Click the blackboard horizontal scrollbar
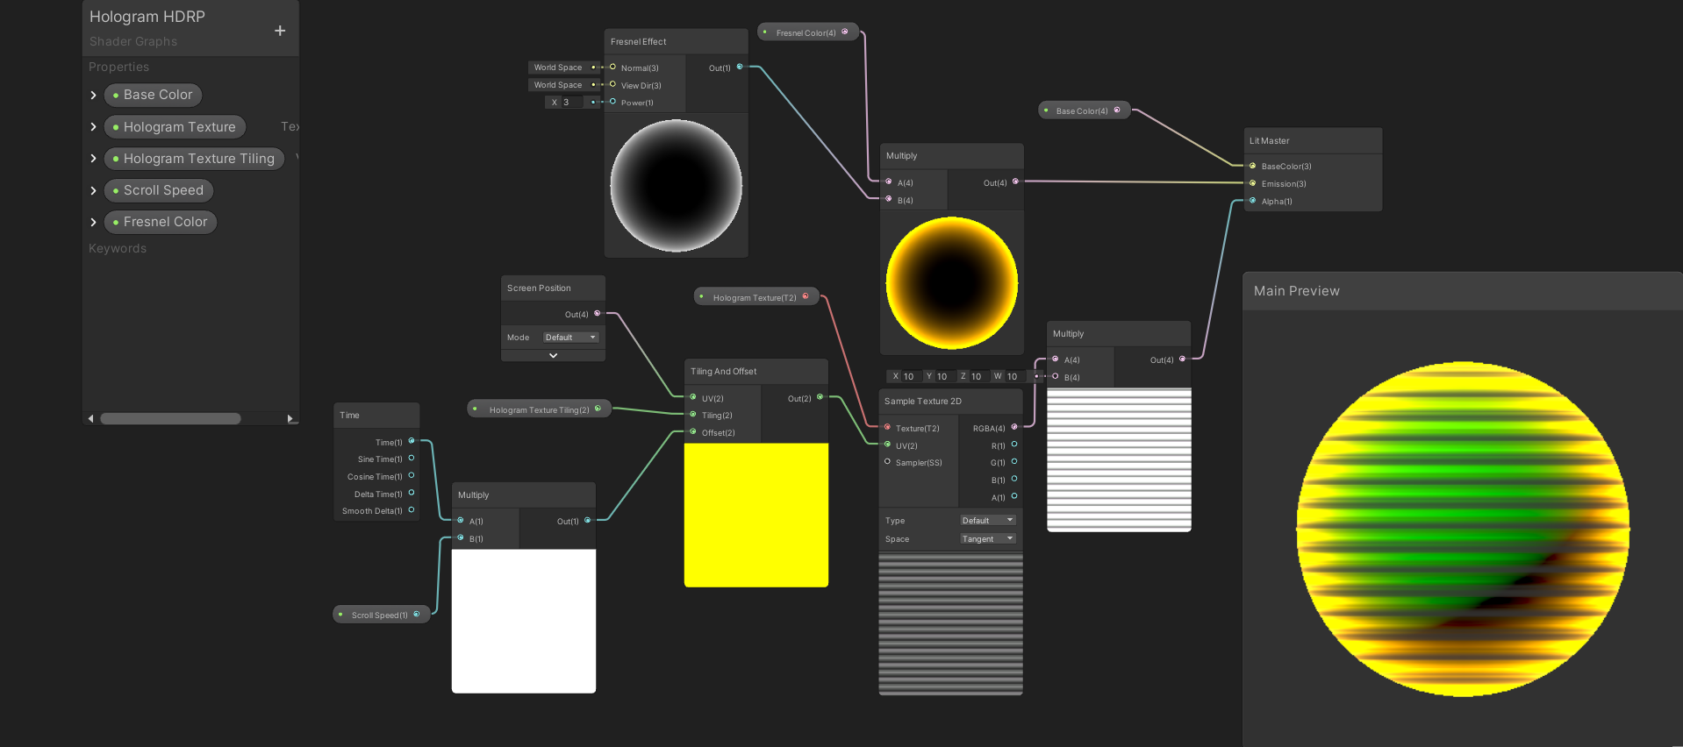1683x747 pixels. pyautogui.click(x=170, y=418)
